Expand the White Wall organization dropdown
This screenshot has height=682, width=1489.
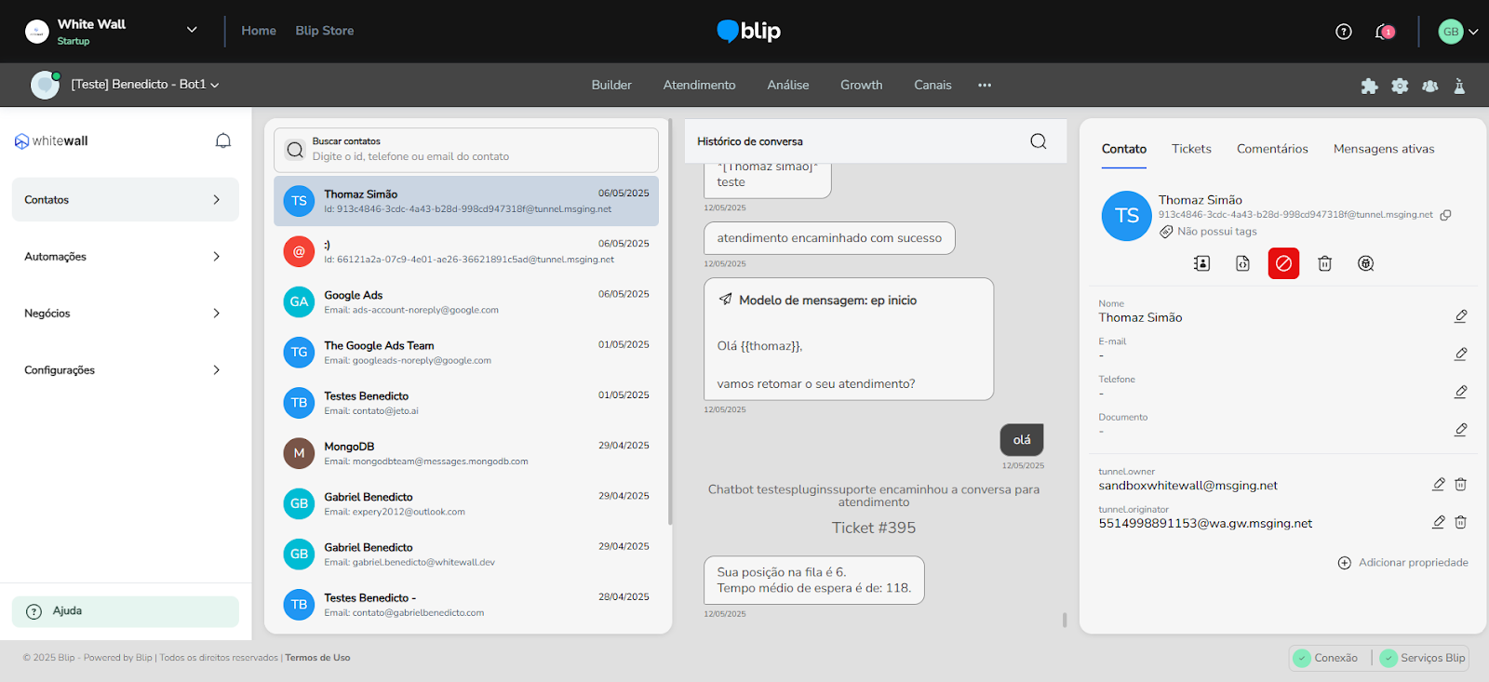click(192, 30)
